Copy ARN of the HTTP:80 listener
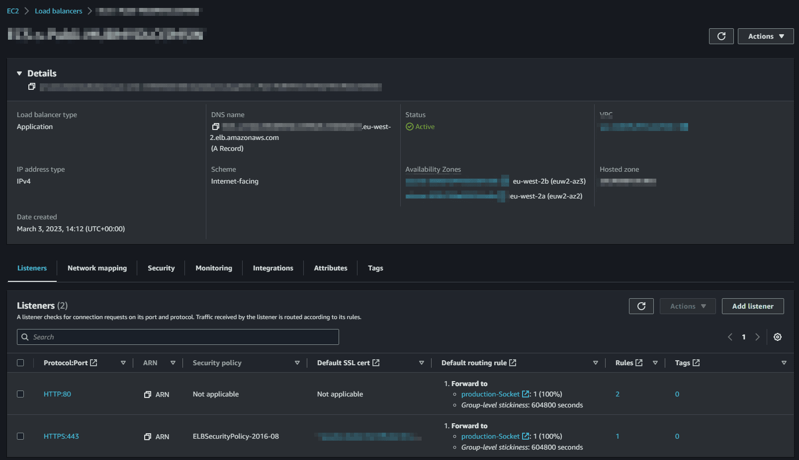Image resolution: width=799 pixels, height=460 pixels. 148,394
